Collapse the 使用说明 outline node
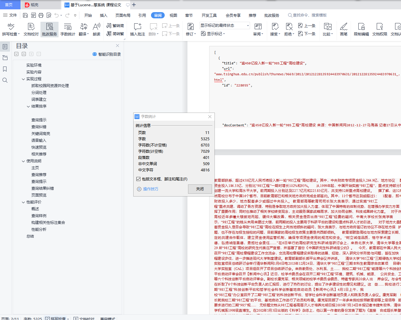401x320 pixels. (23, 161)
